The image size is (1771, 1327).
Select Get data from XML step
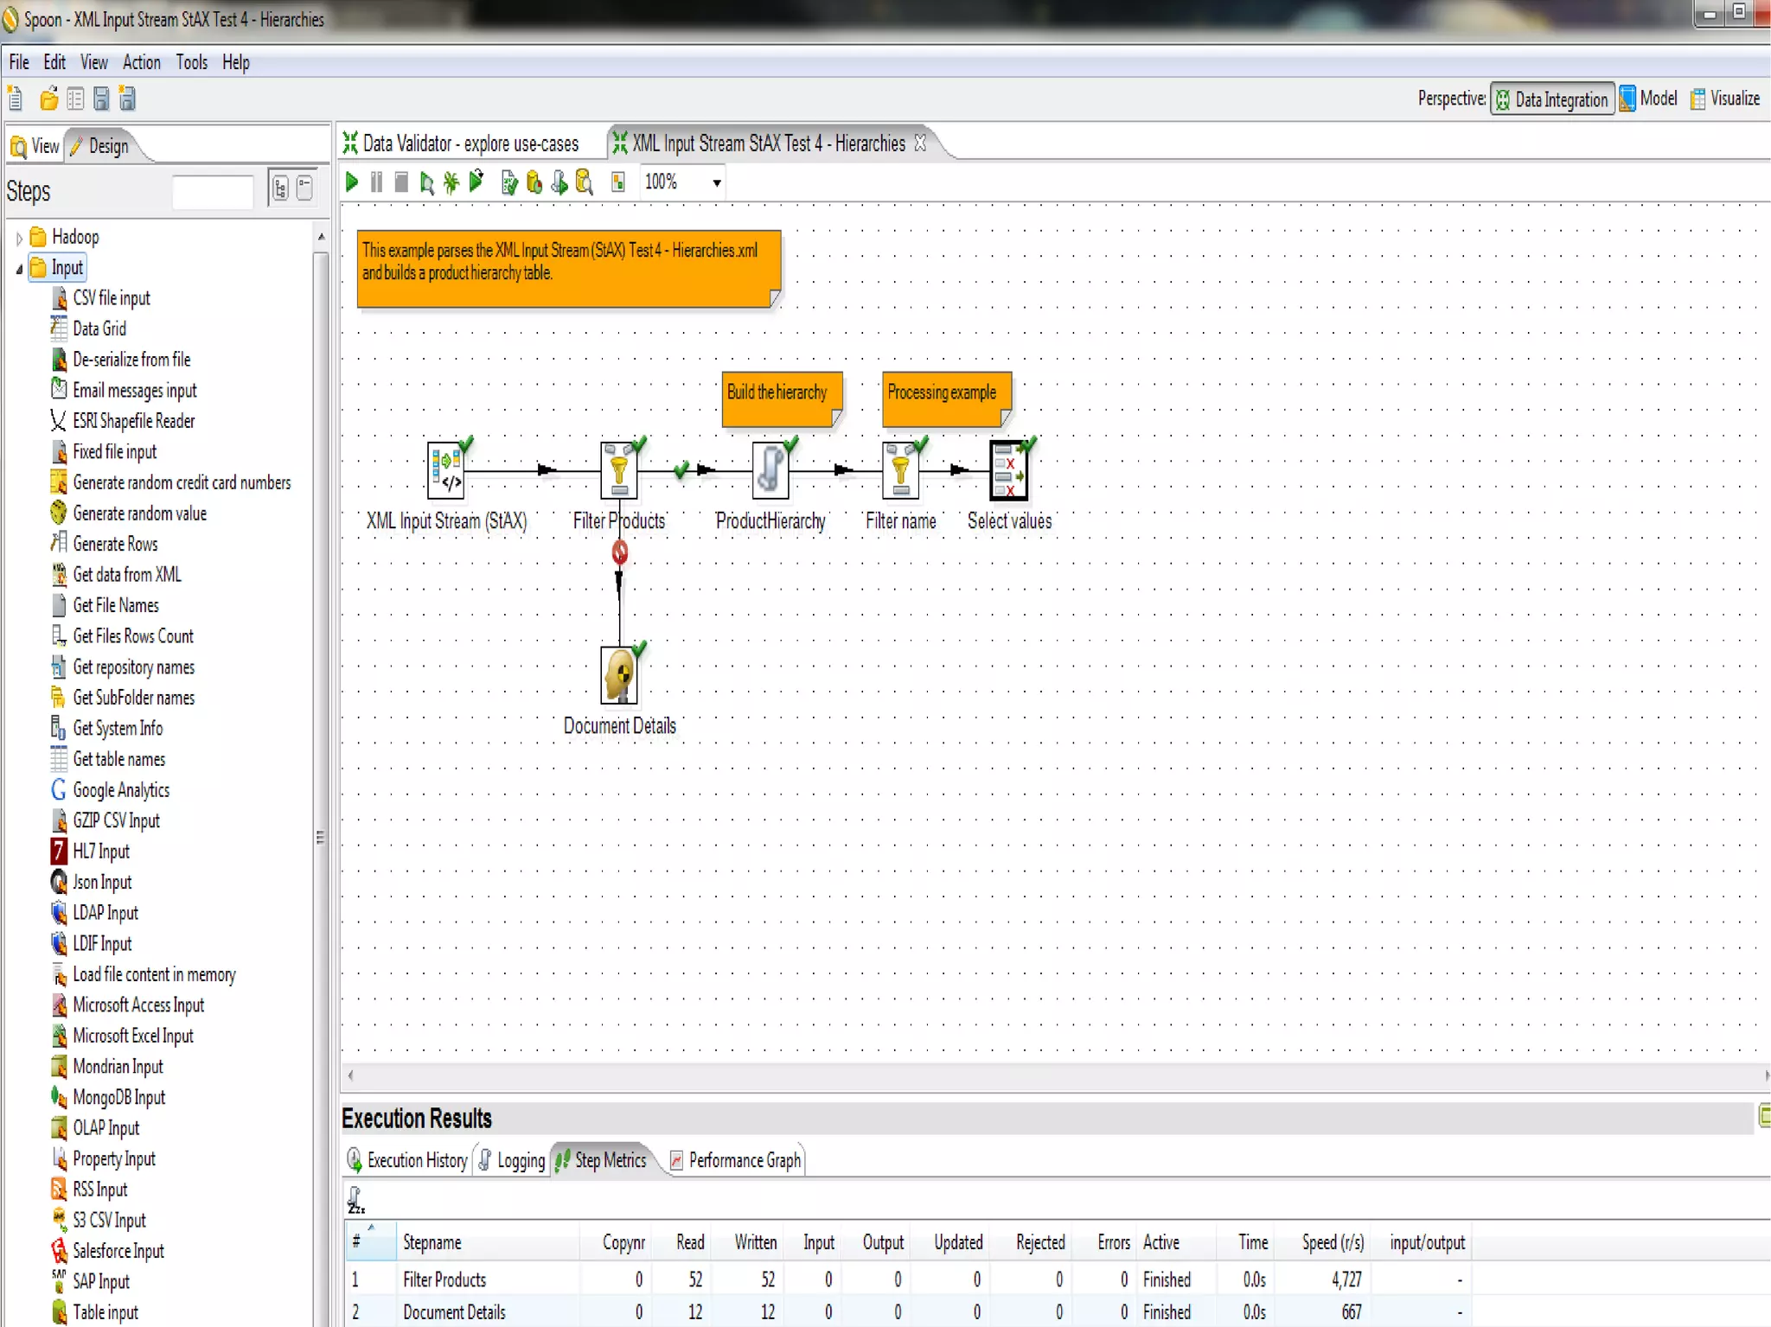click(126, 575)
